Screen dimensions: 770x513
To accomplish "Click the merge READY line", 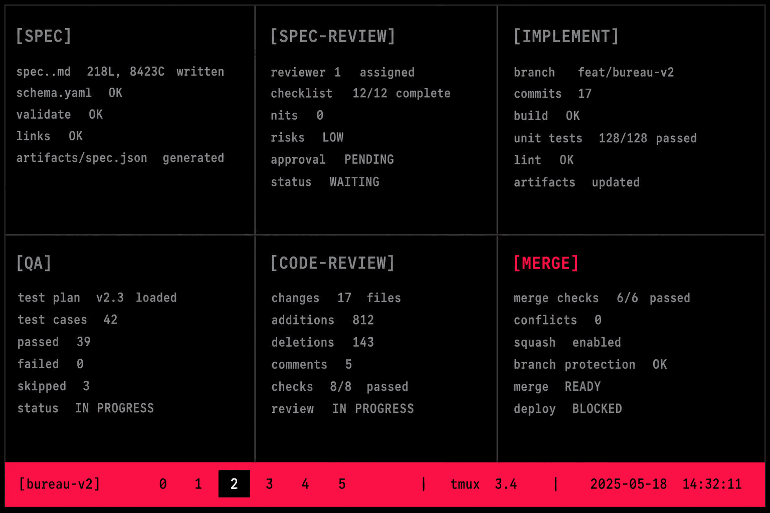I will pyautogui.click(x=557, y=387).
